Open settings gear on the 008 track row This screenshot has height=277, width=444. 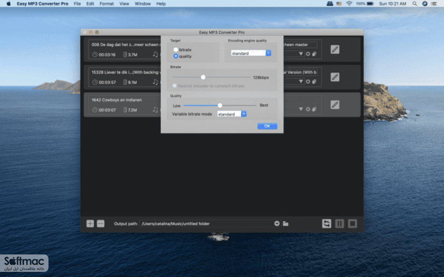pos(308,54)
